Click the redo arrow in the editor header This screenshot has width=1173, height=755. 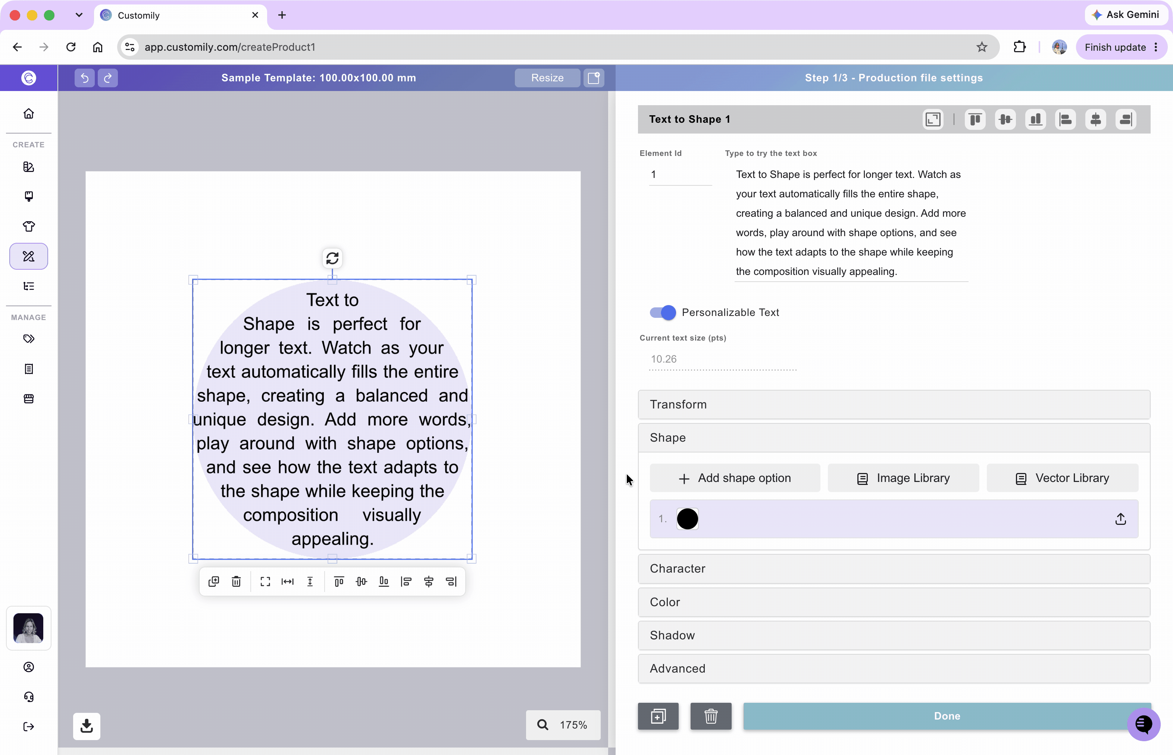[108, 78]
